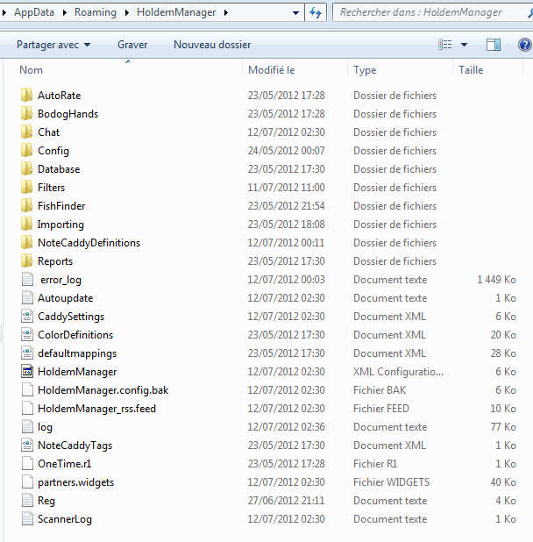Click the 11/07/2012 11:00 date cell

click(x=286, y=187)
